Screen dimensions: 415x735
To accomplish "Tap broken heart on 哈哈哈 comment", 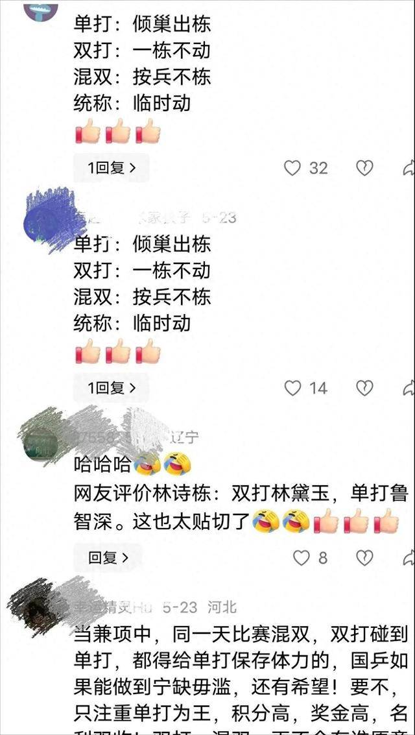I will coord(364,557).
